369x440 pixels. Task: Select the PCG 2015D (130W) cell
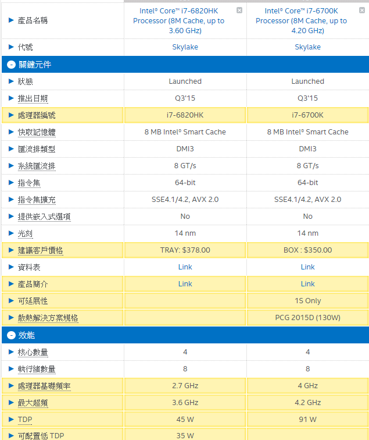pos(307,318)
